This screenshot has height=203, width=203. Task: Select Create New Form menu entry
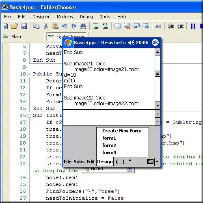coord(122,131)
